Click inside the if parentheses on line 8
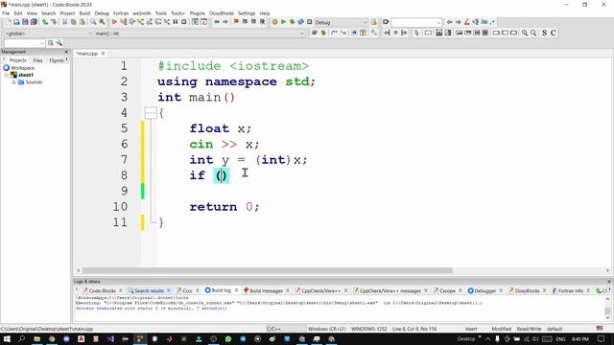The height and width of the screenshot is (345, 614). (x=222, y=175)
